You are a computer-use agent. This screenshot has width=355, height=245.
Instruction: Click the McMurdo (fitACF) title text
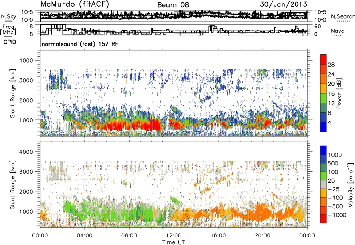tap(75, 4)
